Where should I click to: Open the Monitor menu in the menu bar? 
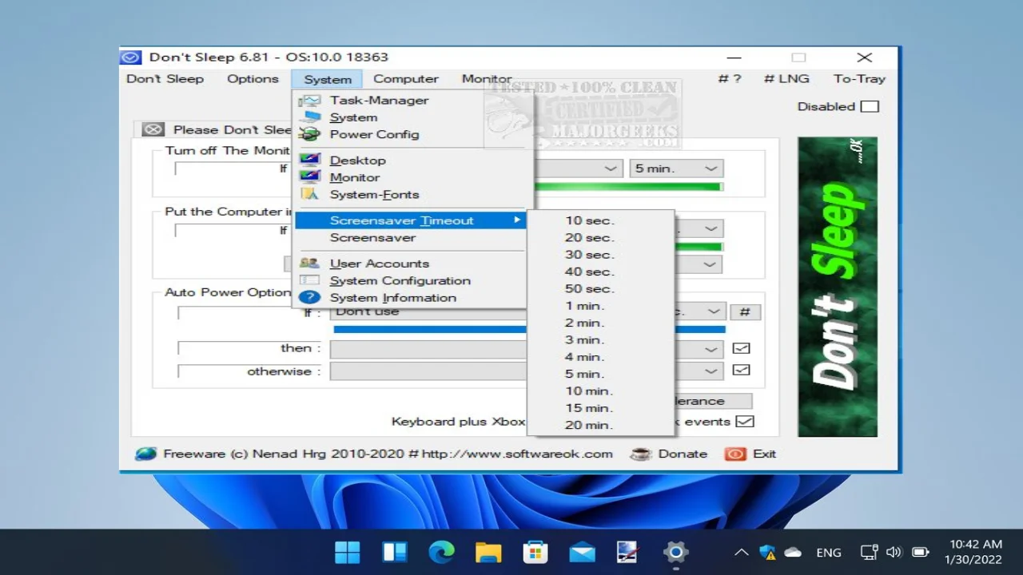[487, 78]
